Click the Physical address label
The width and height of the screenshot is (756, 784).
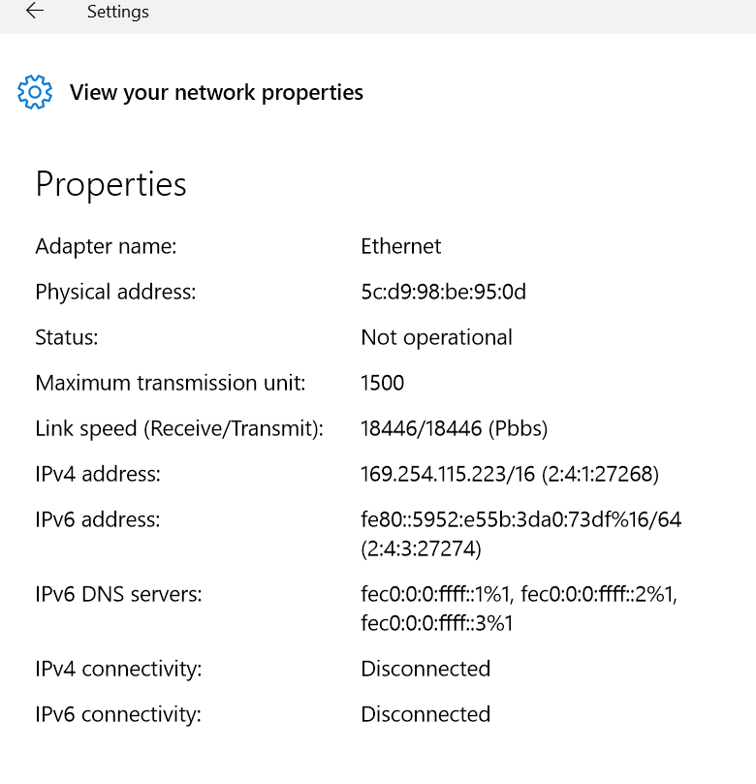pyautogui.click(x=115, y=292)
